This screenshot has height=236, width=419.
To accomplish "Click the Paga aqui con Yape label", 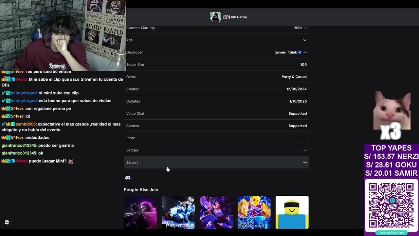I will click(x=391, y=233).
